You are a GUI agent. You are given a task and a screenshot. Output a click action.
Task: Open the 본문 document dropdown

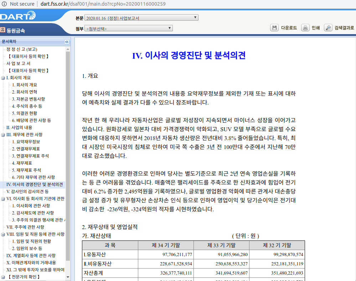coord(141,18)
